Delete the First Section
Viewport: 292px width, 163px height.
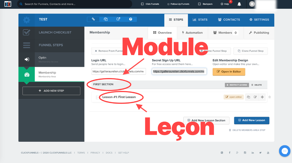(257, 85)
